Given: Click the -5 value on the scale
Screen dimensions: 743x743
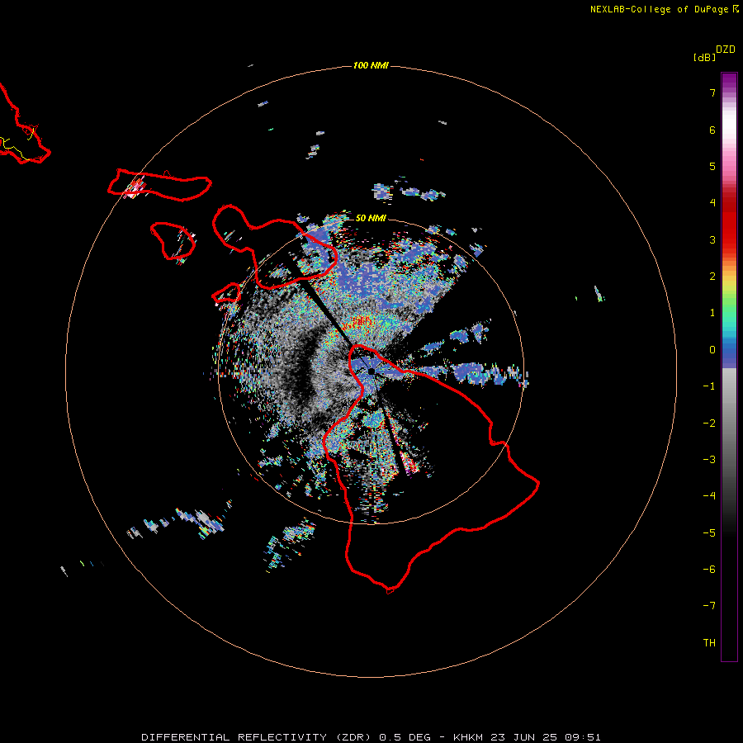Looking at the screenshot, I should coord(709,533).
